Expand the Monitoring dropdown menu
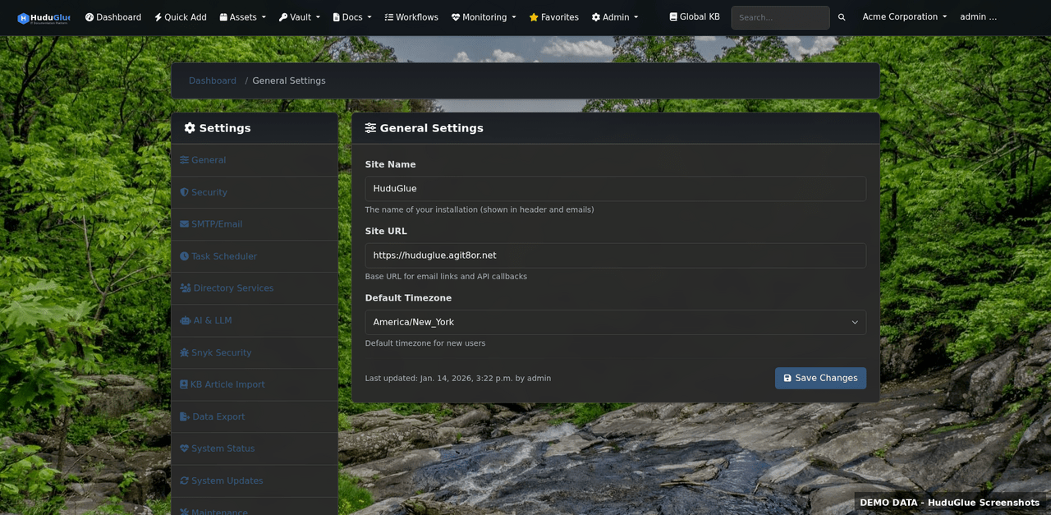Viewport: 1051px width, 515px height. pos(484,17)
